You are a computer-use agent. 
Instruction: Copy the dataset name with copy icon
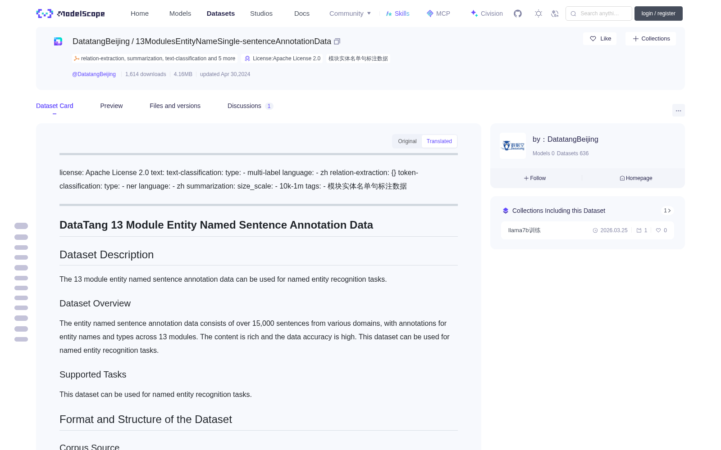pyautogui.click(x=337, y=41)
